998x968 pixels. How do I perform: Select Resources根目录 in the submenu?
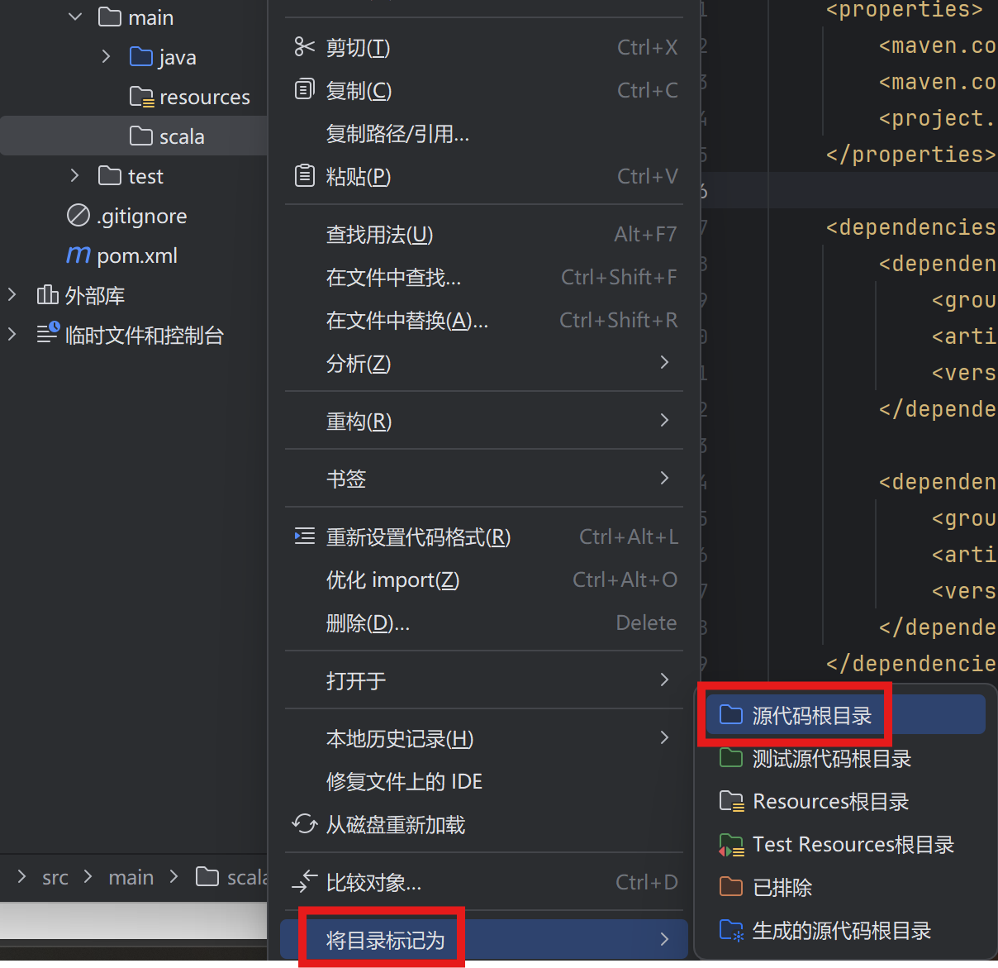point(846,800)
